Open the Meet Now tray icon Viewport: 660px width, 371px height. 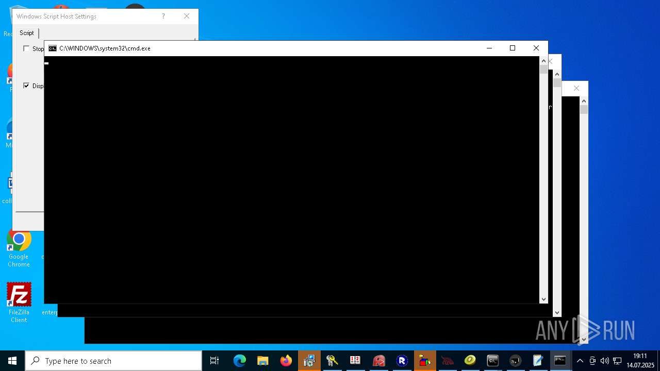[592, 361]
